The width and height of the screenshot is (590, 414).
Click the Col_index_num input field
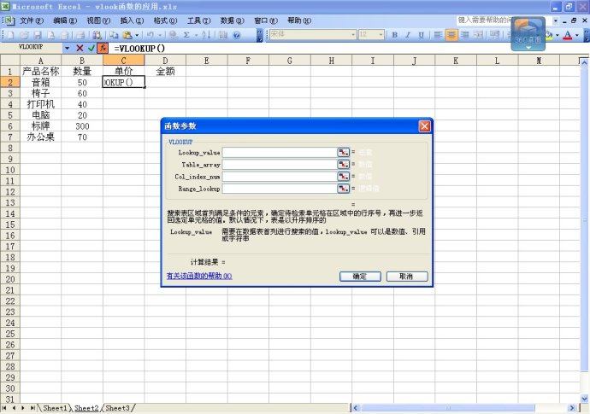point(280,176)
